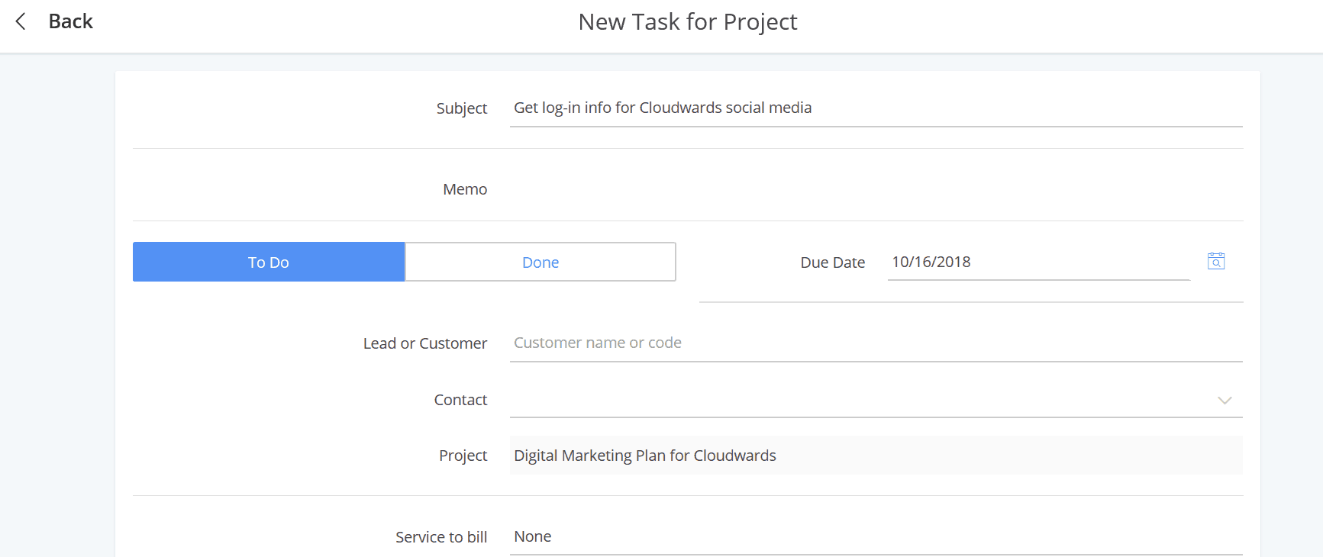Click the Due Date label
Viewport: 1323px width, 557px height.
[x=832, y=262]
